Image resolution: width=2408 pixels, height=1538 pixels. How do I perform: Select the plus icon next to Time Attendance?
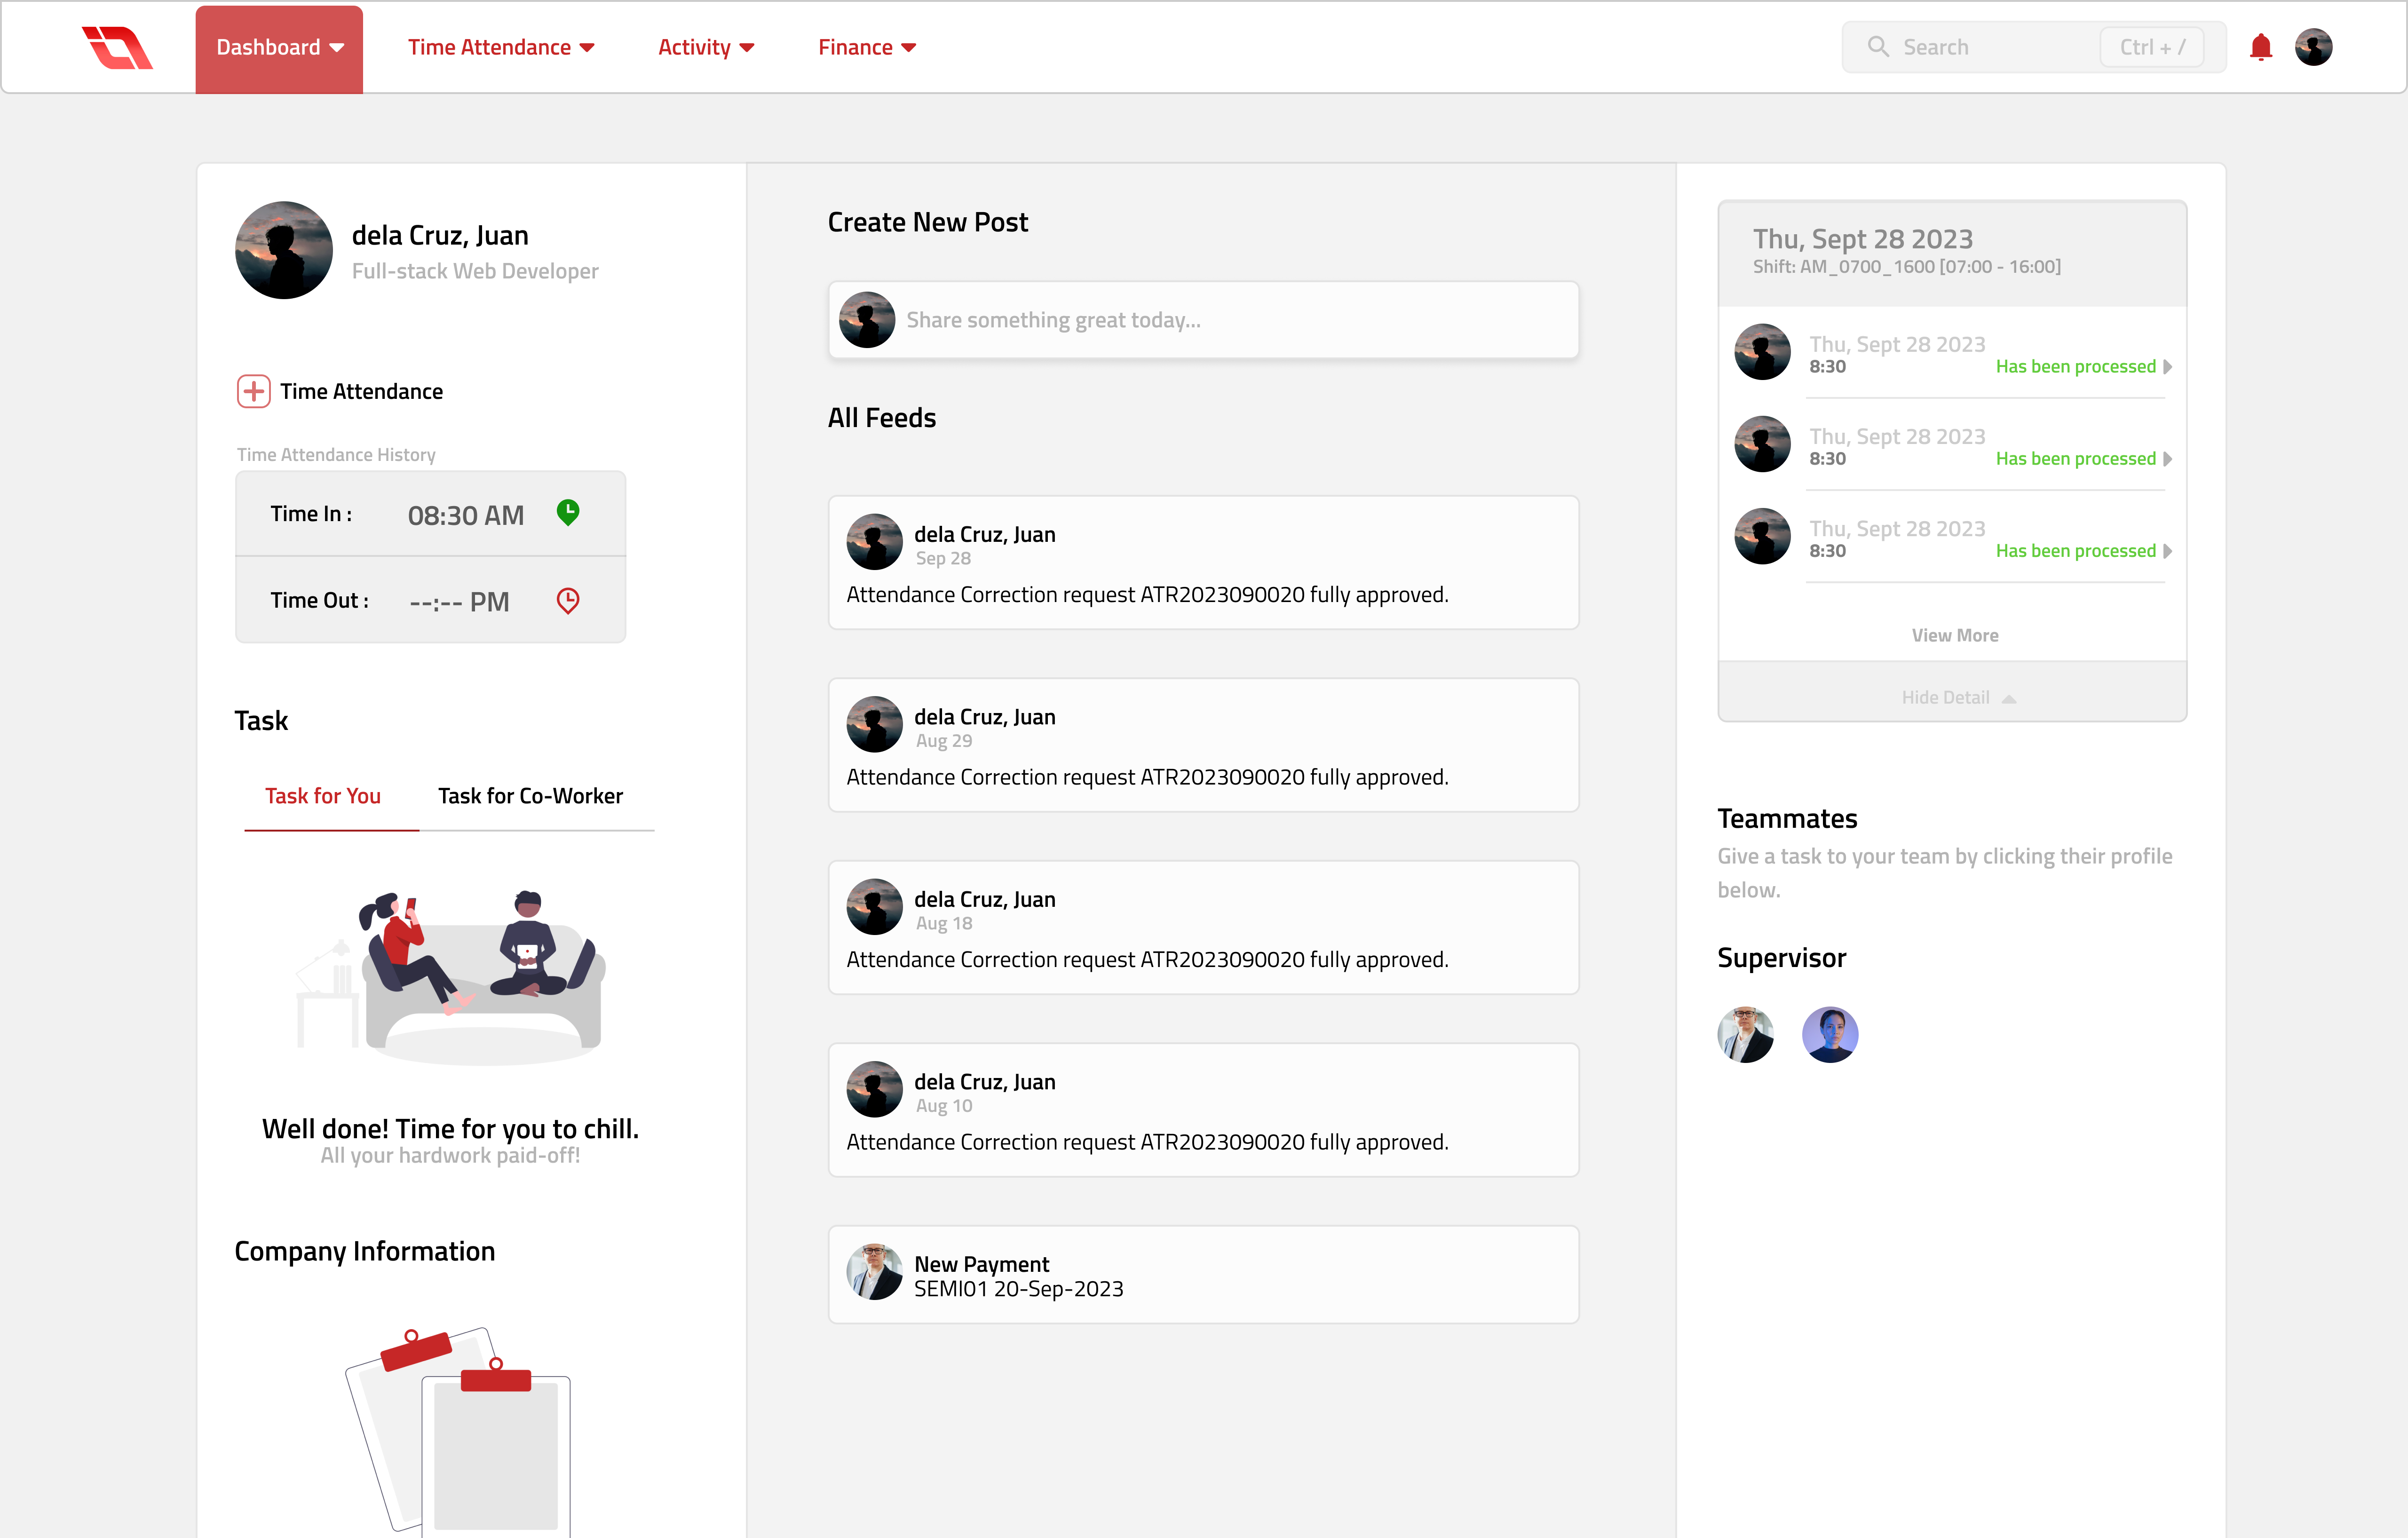pos(254,391)
